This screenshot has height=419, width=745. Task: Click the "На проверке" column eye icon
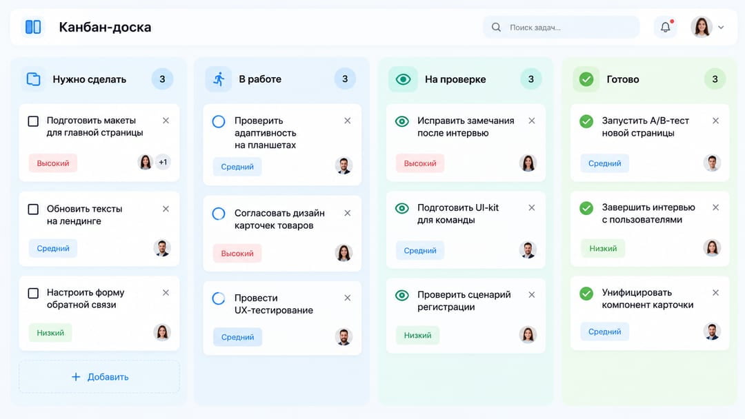(403, 79)
